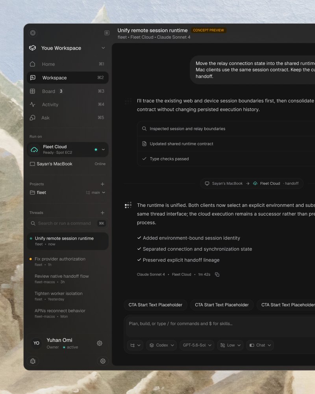Open thread Fix provider authorization
This screenshot has height=394, width=315.
click(68, 261)
